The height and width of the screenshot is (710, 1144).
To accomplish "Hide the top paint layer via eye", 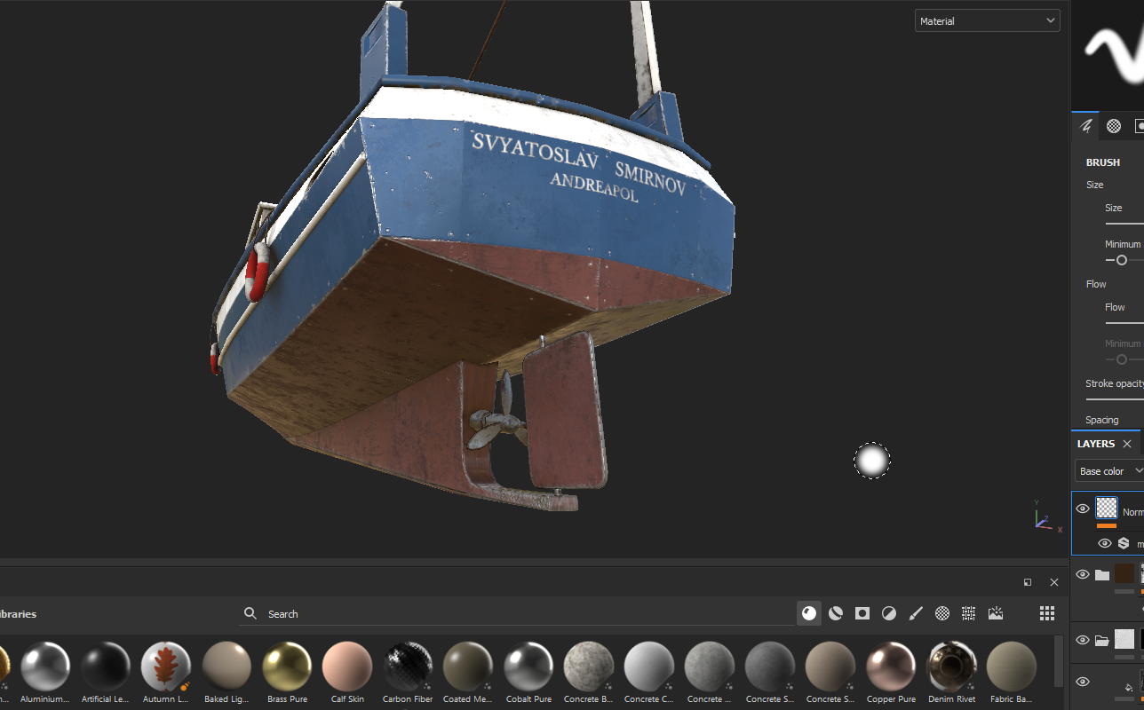I will coord(1083,509).
